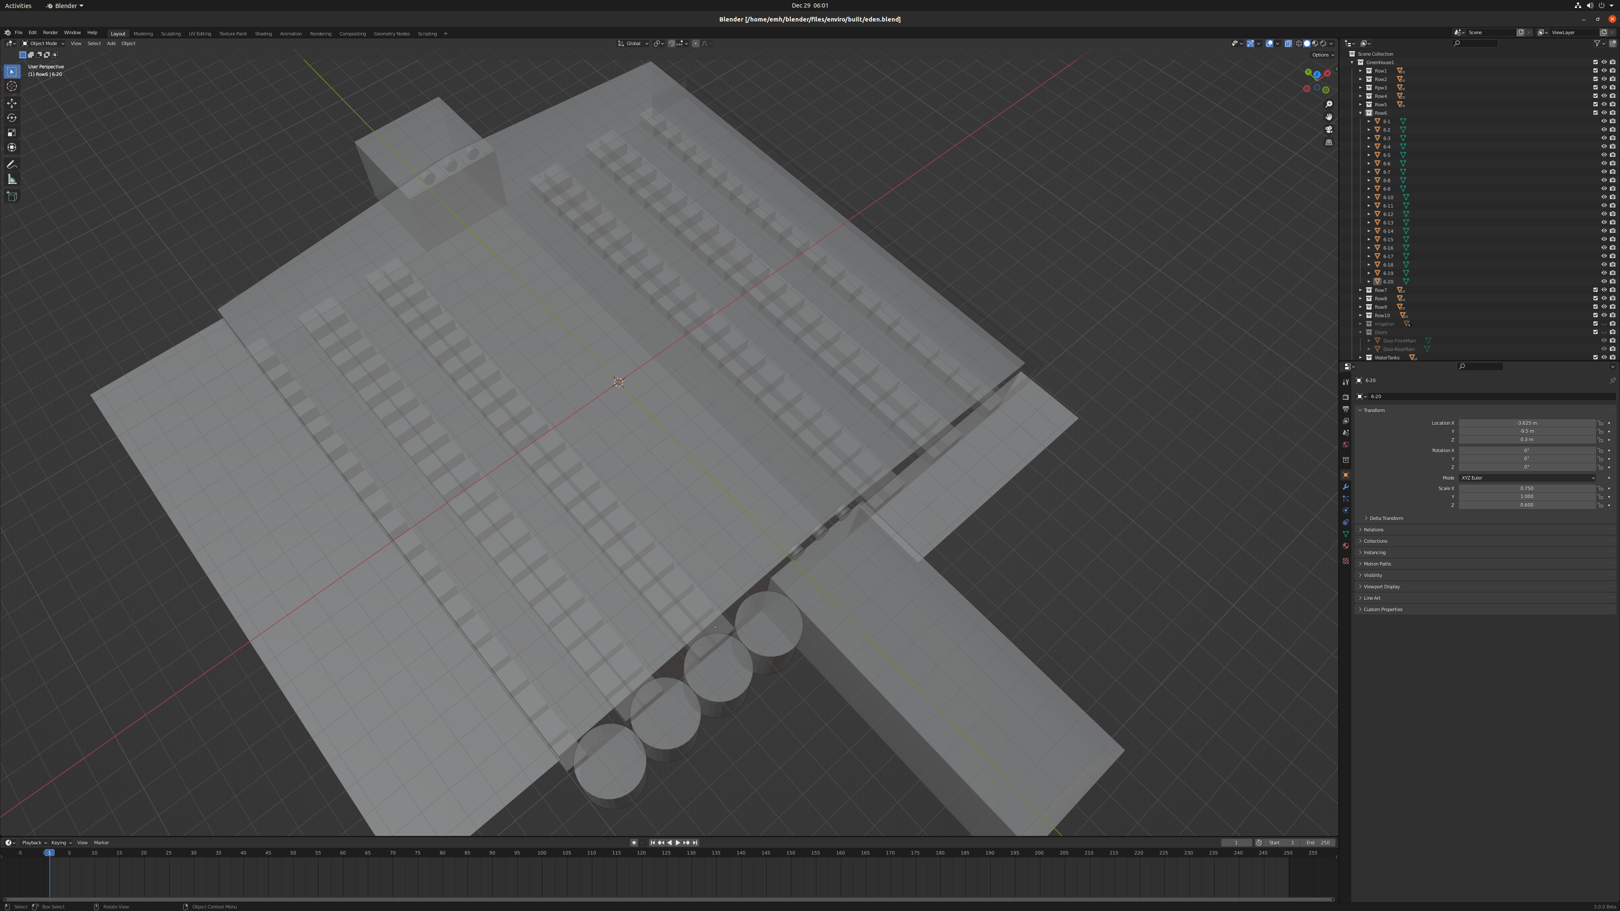Switch to the Shading workspace tab
Screen dimensions: 1620x911
(x=263, y=33)
